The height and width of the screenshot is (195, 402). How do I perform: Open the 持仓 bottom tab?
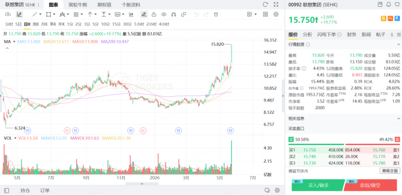[25, 190]
